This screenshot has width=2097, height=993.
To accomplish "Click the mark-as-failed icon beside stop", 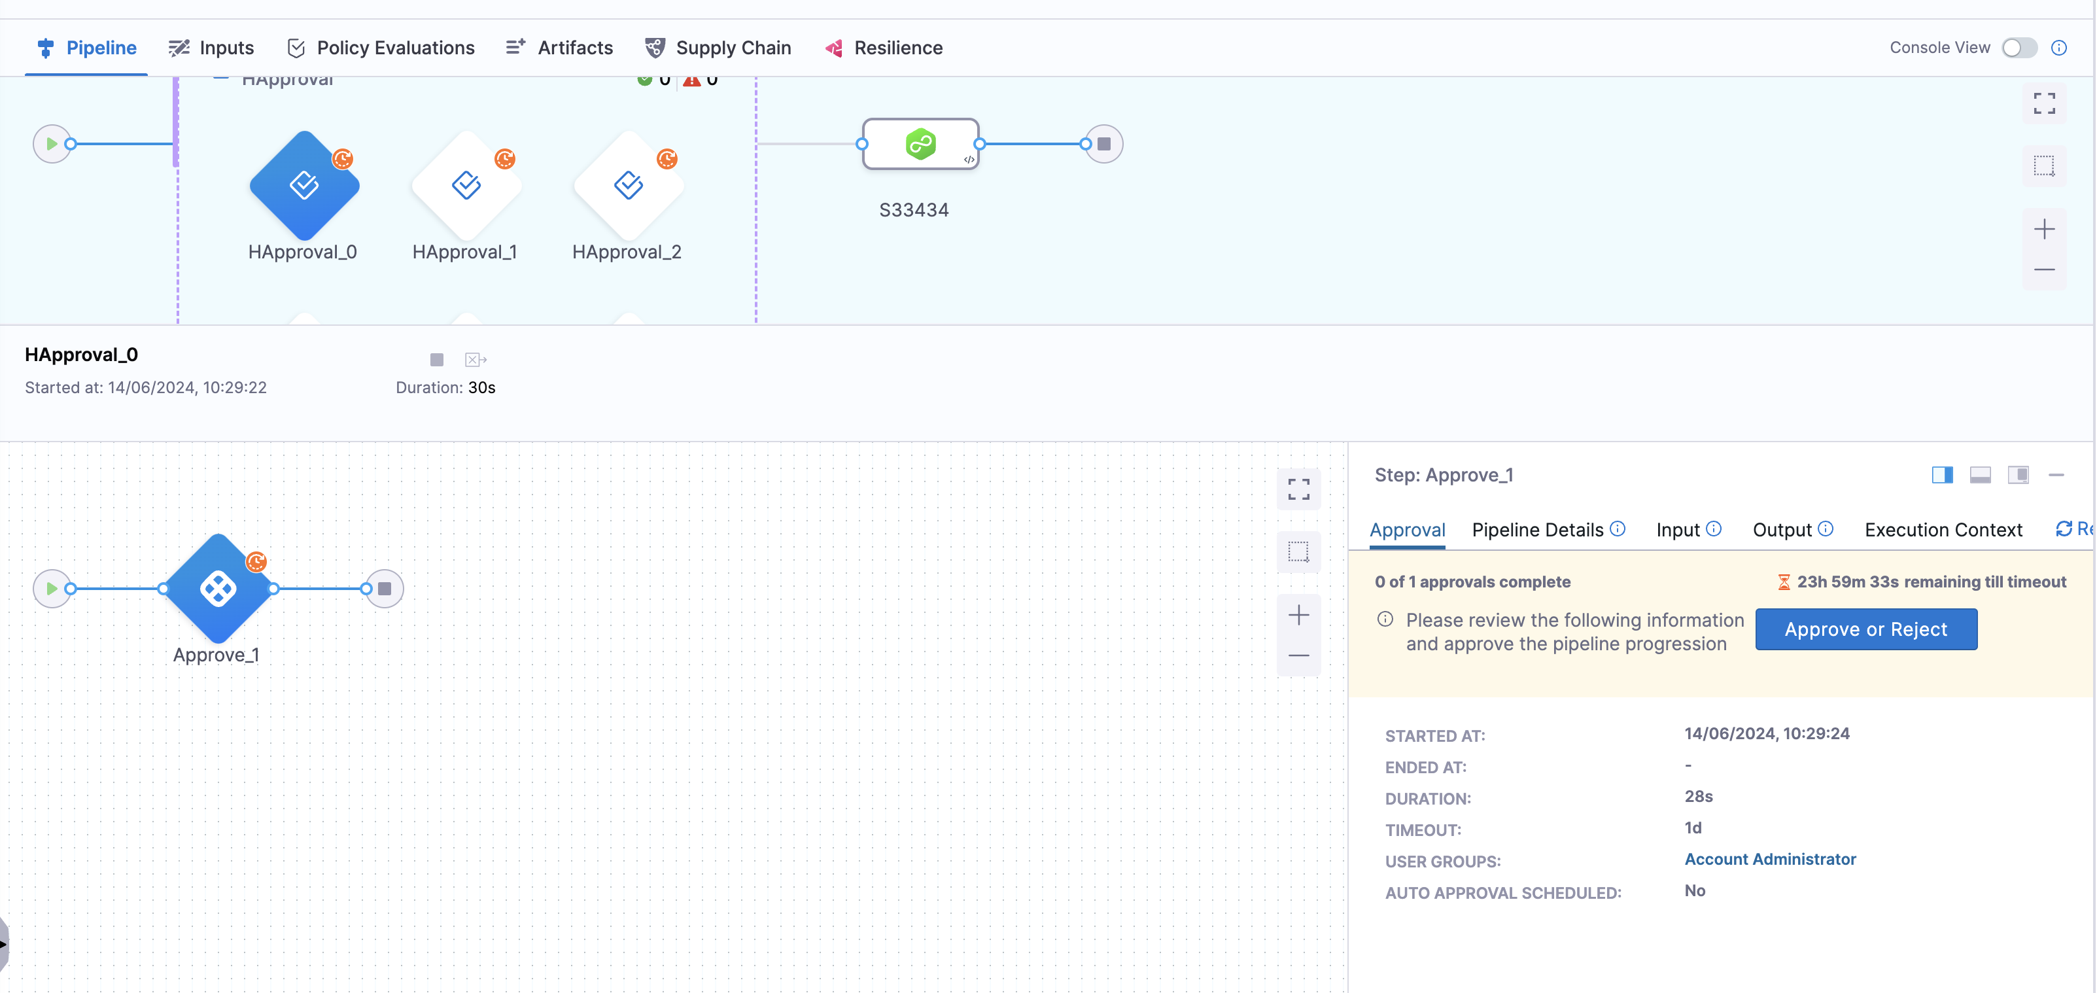I will (x=476, y=360).
